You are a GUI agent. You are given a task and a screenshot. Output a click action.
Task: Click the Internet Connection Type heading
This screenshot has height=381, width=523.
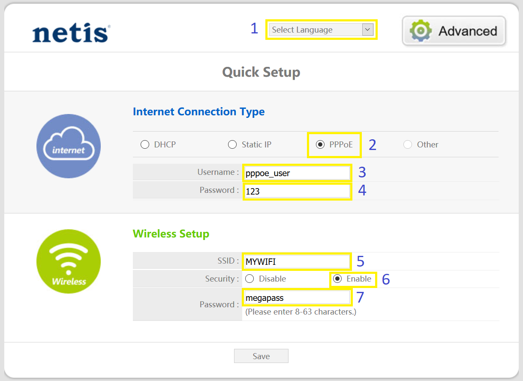click(x=199, y=112)
